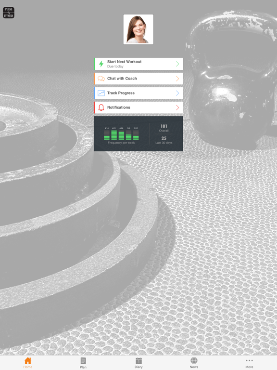This screenshot has width=277, height=370.
Task: Tap the green lightning bolt icon
Action: coord(101,64)
